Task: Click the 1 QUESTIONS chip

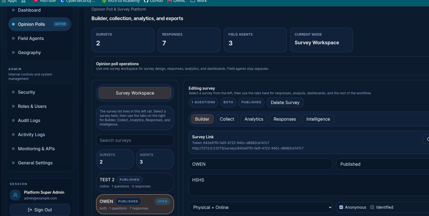Action: coord(203,102)
